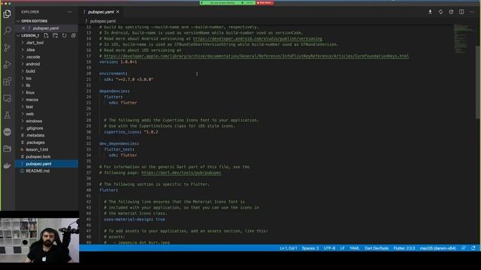Click the editor minimap
This screenshot has height=270, width=481.
click(464, 38)
